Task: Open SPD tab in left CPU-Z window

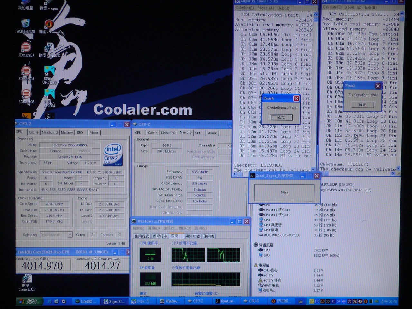Action: [80, 132]
